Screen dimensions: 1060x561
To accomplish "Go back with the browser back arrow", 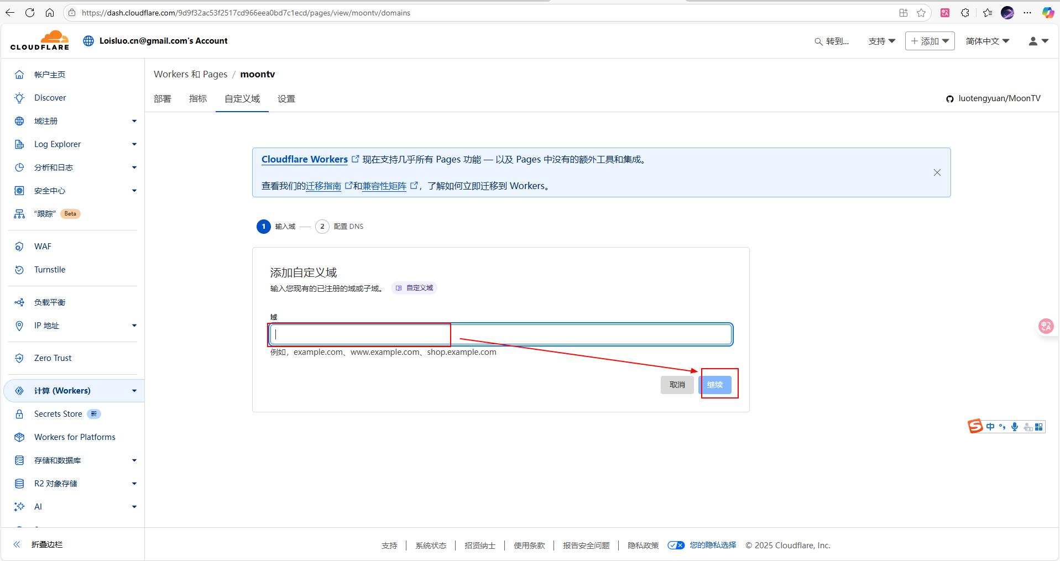I will click(x=10, y=13).
